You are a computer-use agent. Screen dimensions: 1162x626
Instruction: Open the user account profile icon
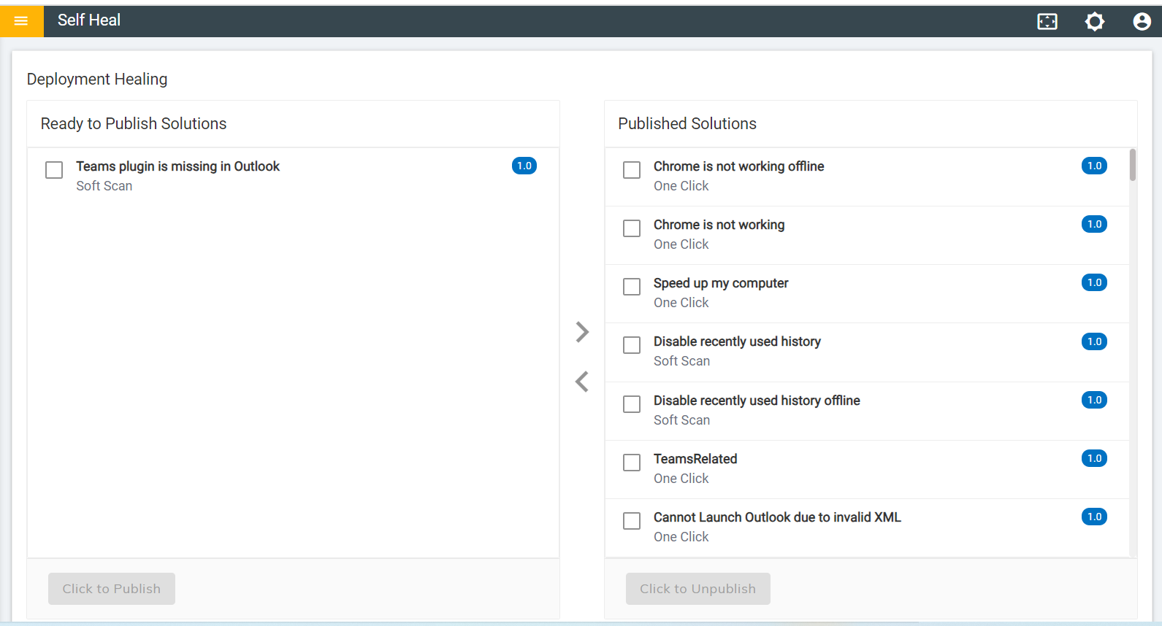coord(1142,22)
